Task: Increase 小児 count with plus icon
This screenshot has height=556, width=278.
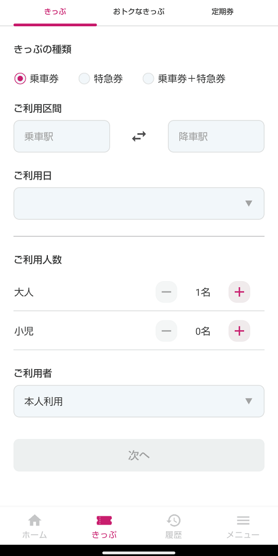Action: click(x=239, y=331)
